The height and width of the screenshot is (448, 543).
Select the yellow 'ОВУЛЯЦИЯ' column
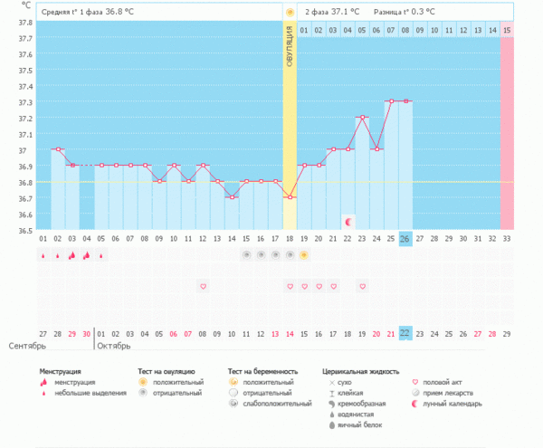coord(290,127)
